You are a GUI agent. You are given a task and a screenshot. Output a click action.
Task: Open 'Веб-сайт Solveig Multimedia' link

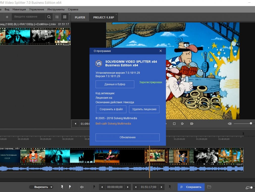coord(113,124)
